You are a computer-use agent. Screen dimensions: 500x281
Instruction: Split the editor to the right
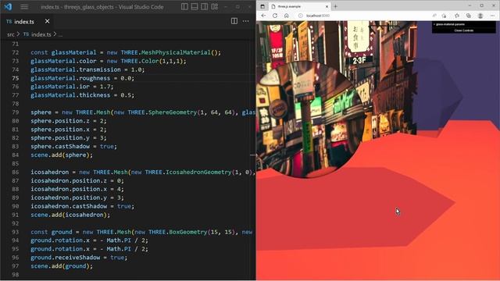point(234,21)
